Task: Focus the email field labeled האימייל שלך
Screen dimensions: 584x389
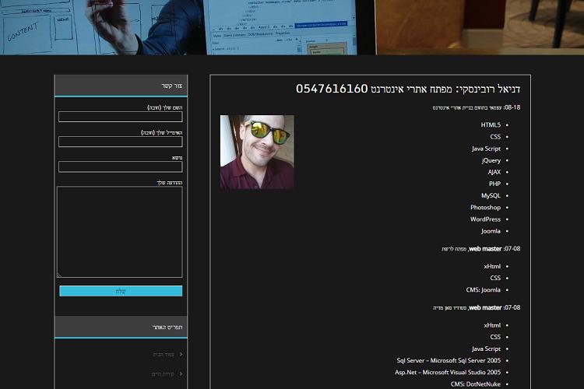Action: click(x=120, y=142)
